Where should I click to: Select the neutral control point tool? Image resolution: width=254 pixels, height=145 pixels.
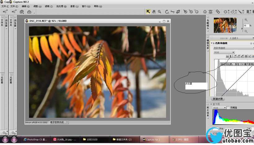(x=191, y=12)
